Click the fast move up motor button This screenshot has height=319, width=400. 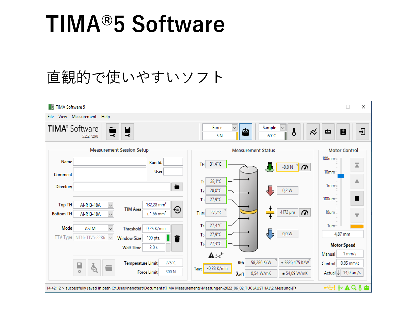point(357,165)
